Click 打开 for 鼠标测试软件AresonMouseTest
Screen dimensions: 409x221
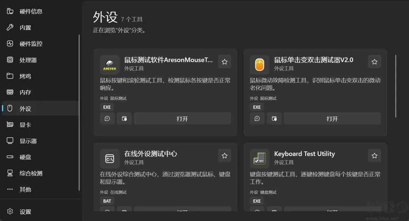(x=182, y=118)
